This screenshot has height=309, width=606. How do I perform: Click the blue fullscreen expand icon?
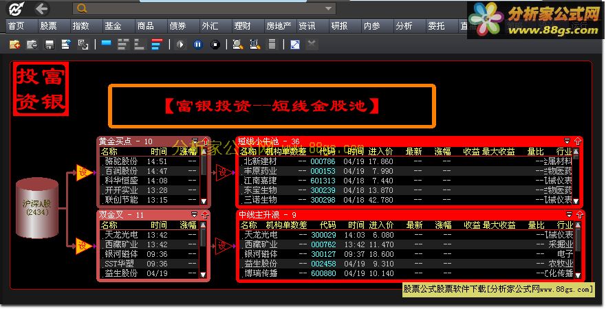(295, 45)
